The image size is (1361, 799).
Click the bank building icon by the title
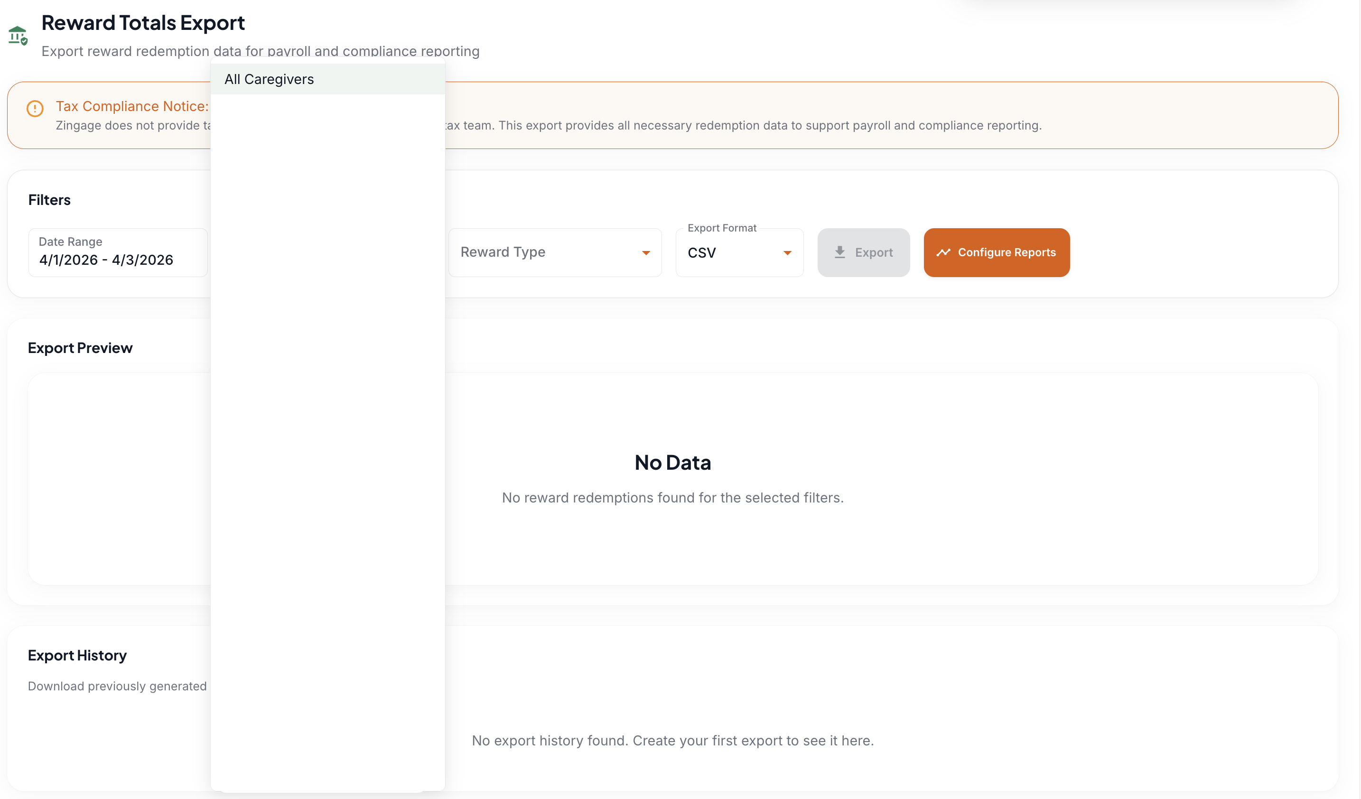click(18, 36)
